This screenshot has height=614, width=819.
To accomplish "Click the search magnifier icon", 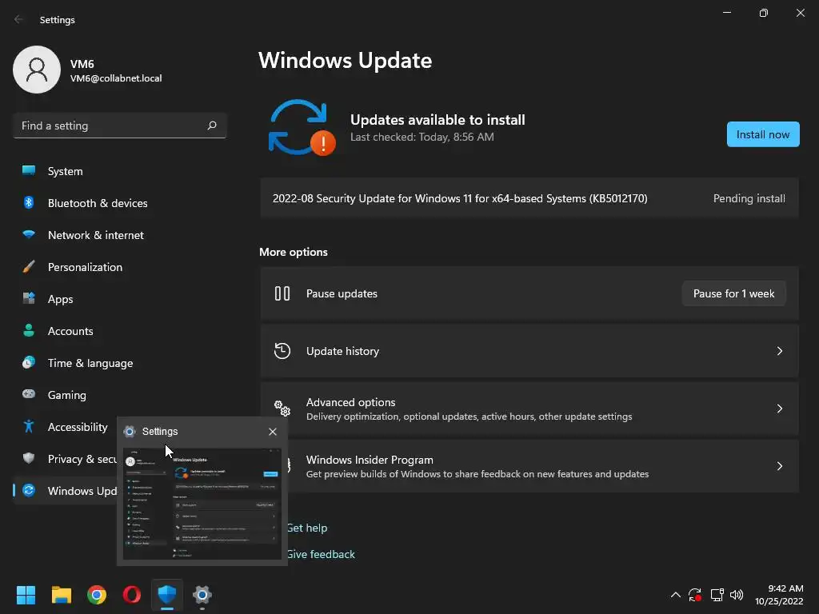I will [x=211, y=126].
